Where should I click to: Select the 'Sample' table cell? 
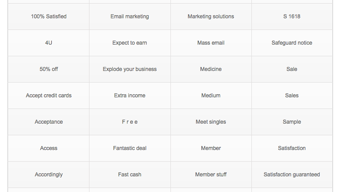tap(292, 122)
